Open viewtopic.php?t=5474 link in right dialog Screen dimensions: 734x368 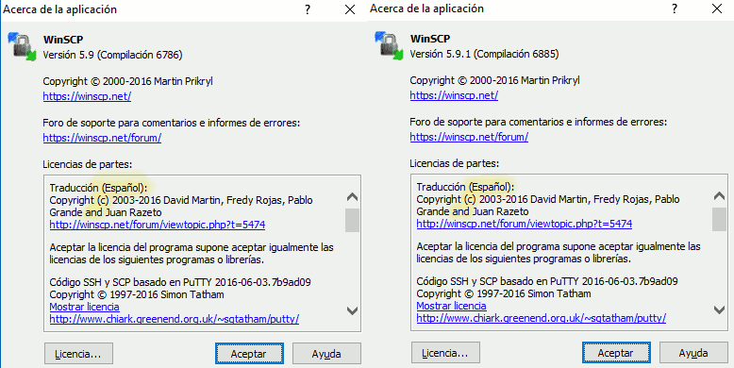tap(525, 224)
